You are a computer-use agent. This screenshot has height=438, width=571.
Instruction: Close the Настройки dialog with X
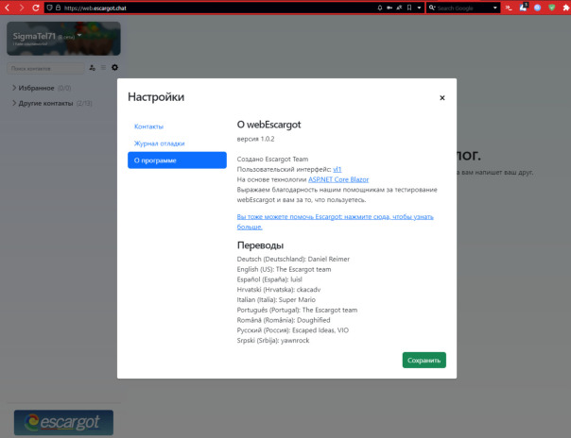442,98
